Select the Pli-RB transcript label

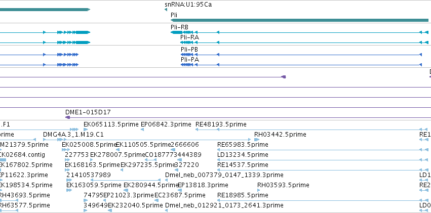tap(179, 27)
